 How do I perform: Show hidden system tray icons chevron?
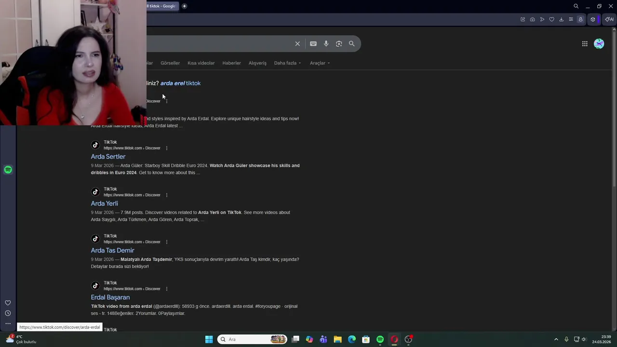[556, 339]
